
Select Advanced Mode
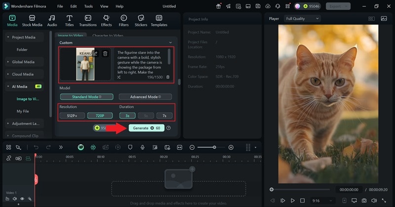145,97
